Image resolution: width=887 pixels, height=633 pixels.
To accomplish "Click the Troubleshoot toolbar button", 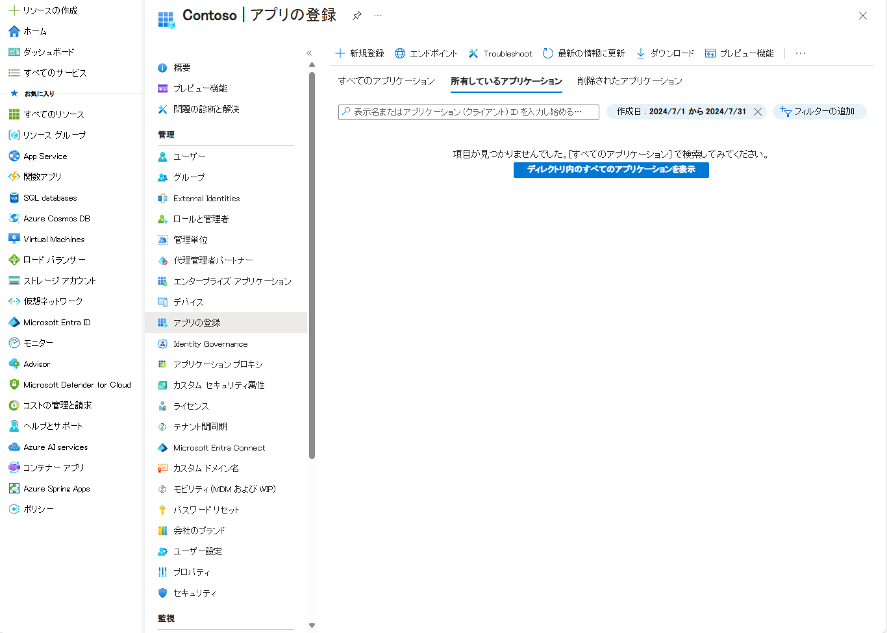I will click(x=500, y=53).
